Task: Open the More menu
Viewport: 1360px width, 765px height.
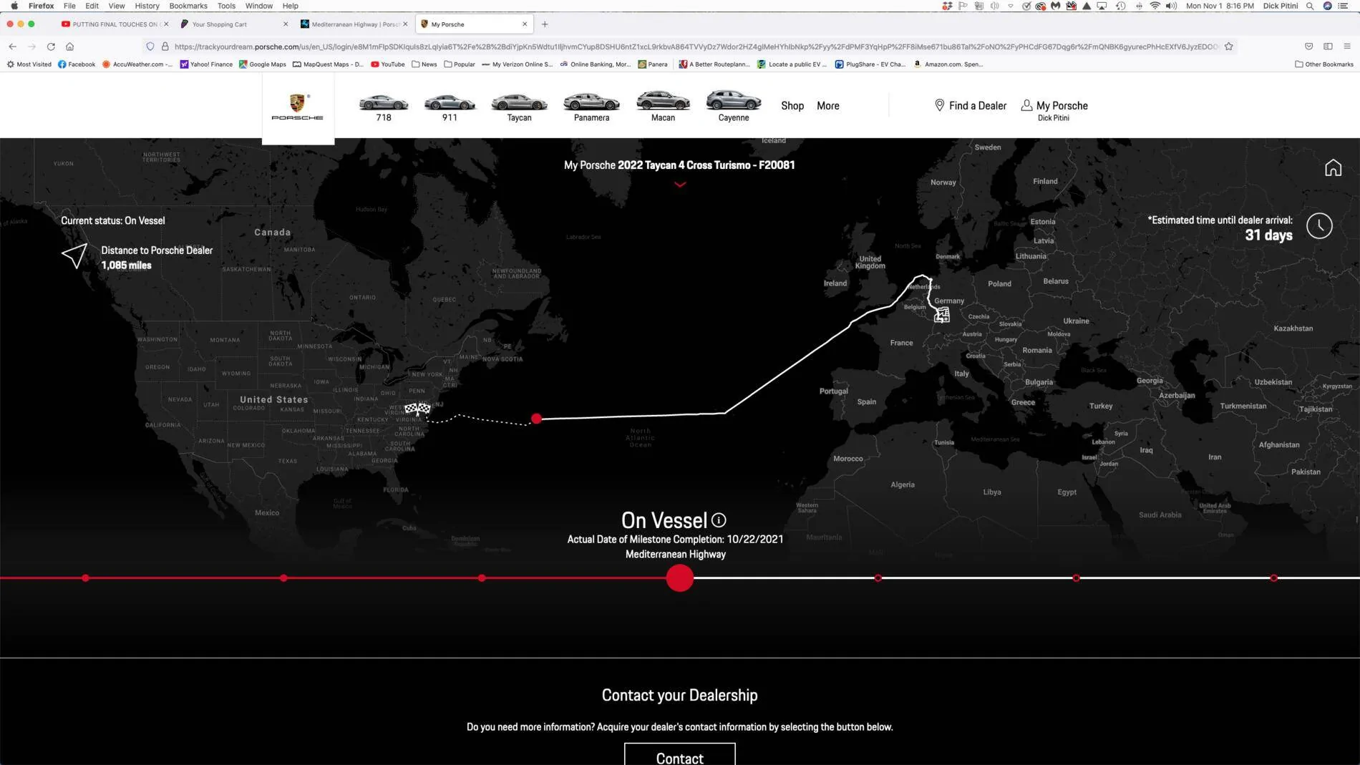Action: tap(828, 106)
